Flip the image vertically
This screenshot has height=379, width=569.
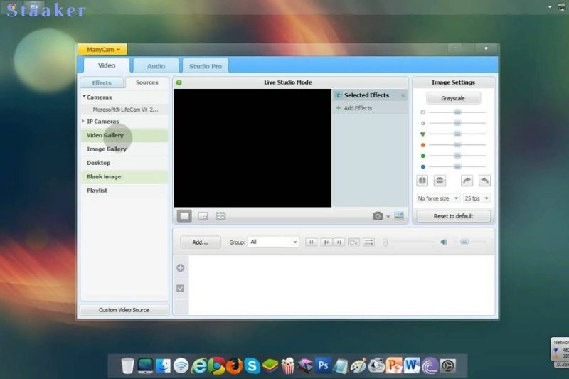pos(440,180)
